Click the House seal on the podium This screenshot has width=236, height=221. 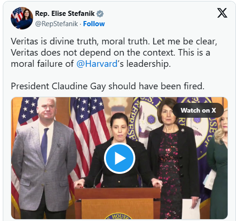(118, 216)
